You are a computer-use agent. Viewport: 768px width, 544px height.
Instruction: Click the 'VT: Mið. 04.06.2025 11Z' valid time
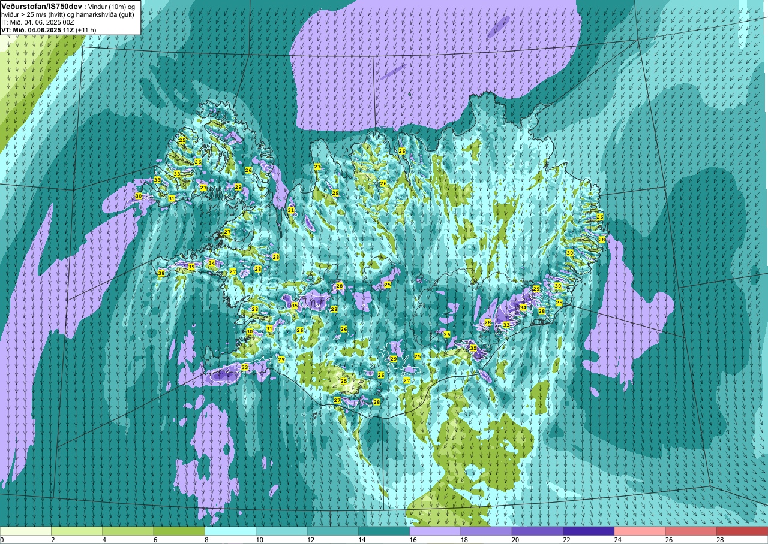point(38,29)
